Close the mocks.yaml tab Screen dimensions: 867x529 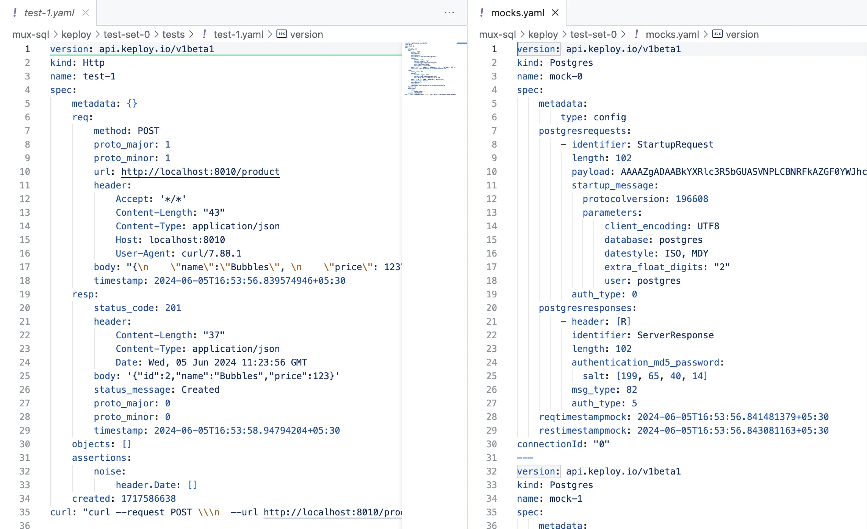(555, 12)
